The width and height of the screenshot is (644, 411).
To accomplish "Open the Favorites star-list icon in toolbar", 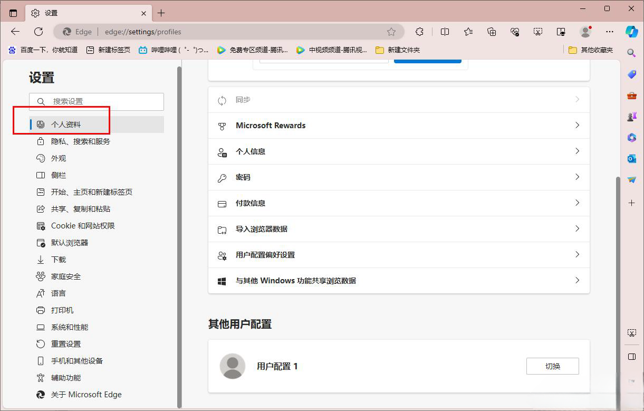I will 468,32.
